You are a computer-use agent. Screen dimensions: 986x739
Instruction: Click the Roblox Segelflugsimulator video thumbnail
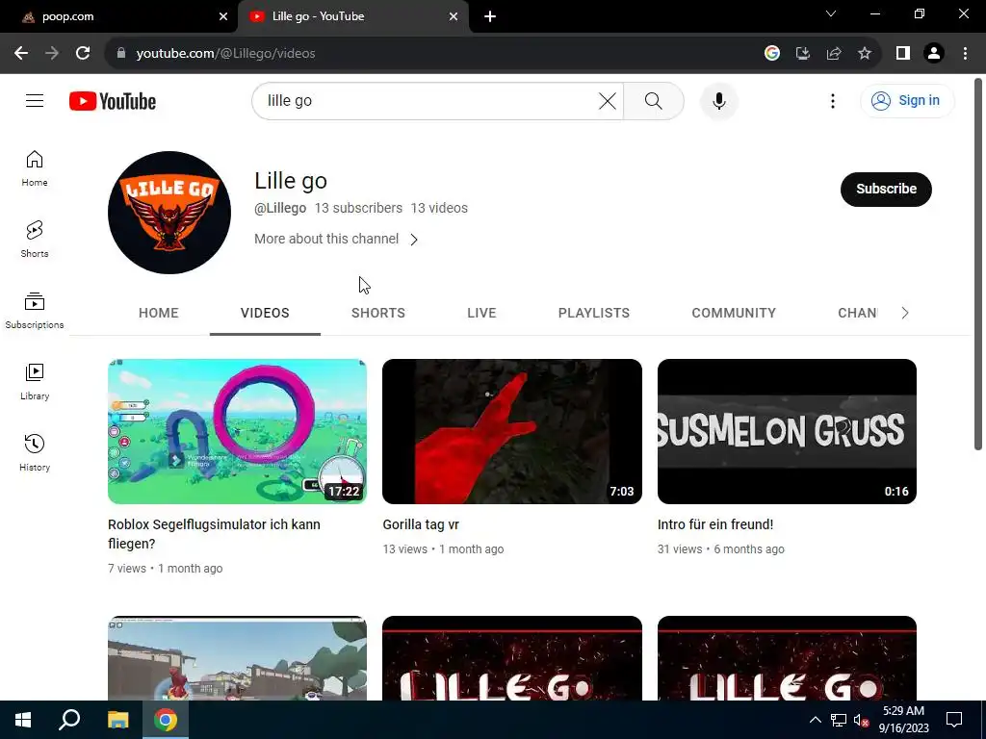(x=237, y=431)
